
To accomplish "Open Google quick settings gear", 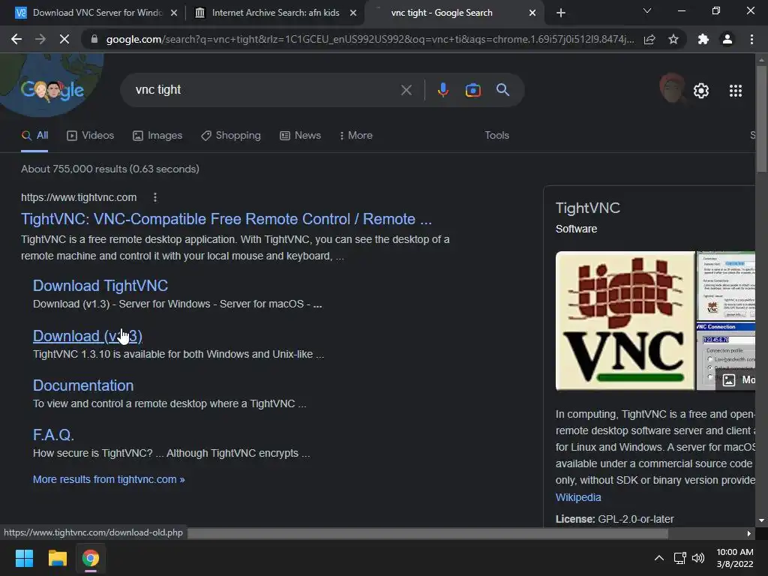I will [701, 91].
